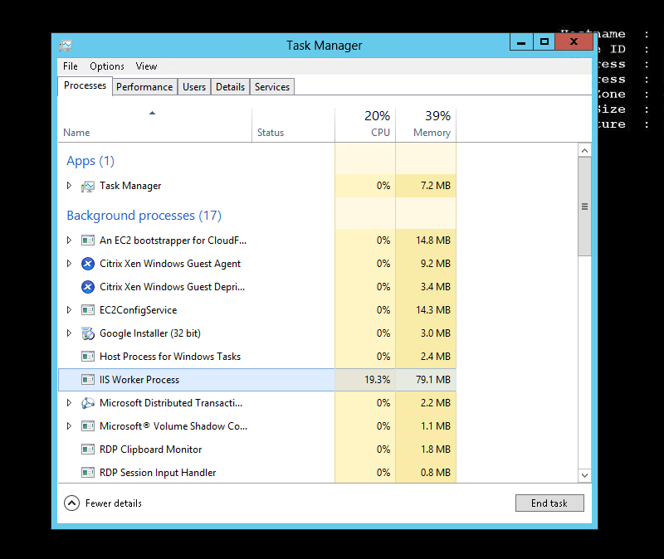Image resolution: width=664 pixels, height=559 pixels.
Task: Collapse view with Fewer details arrow
Action: tap(71, 503)
